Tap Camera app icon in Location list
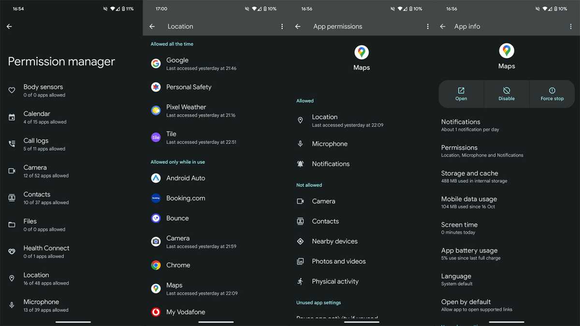Image resolution: width=580 pixels, height=326 pixels. 156,241
